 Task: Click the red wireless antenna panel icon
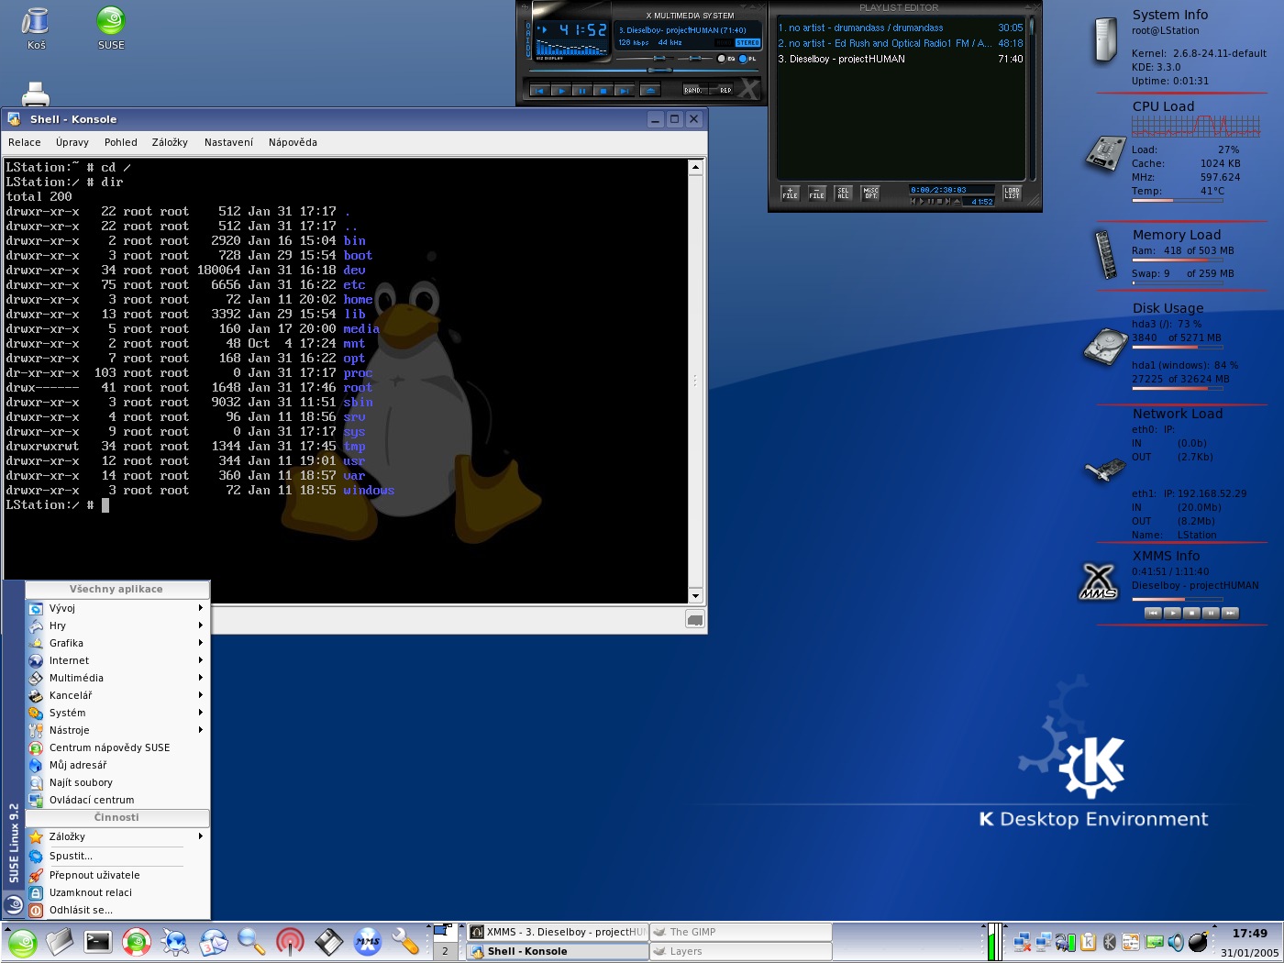click(290, 942)
